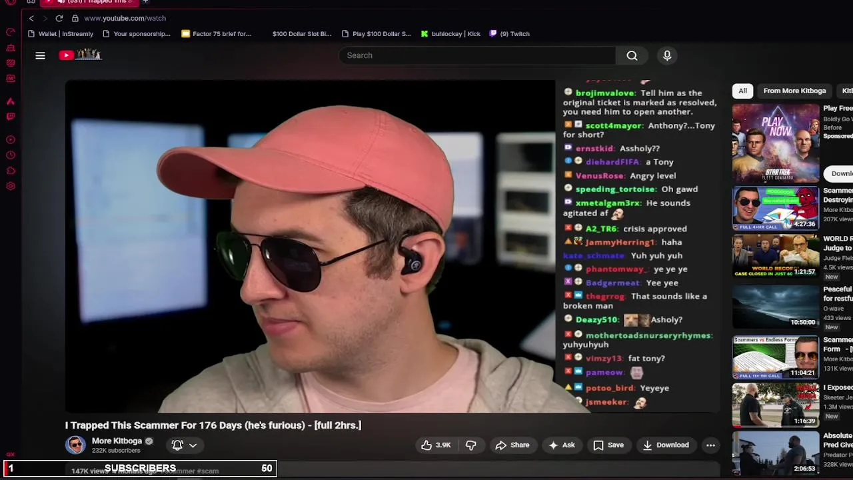This screenshot has height=480, width=853.
Task: Open the Player sidebar icon
Action: click(11, 140)
